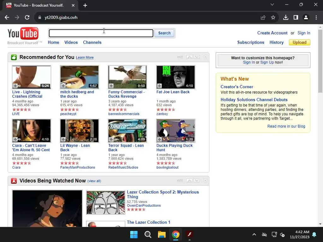Screen dimensions: 323x242
Task: Click the page vertical scrollbar
Action: [320, 61]
